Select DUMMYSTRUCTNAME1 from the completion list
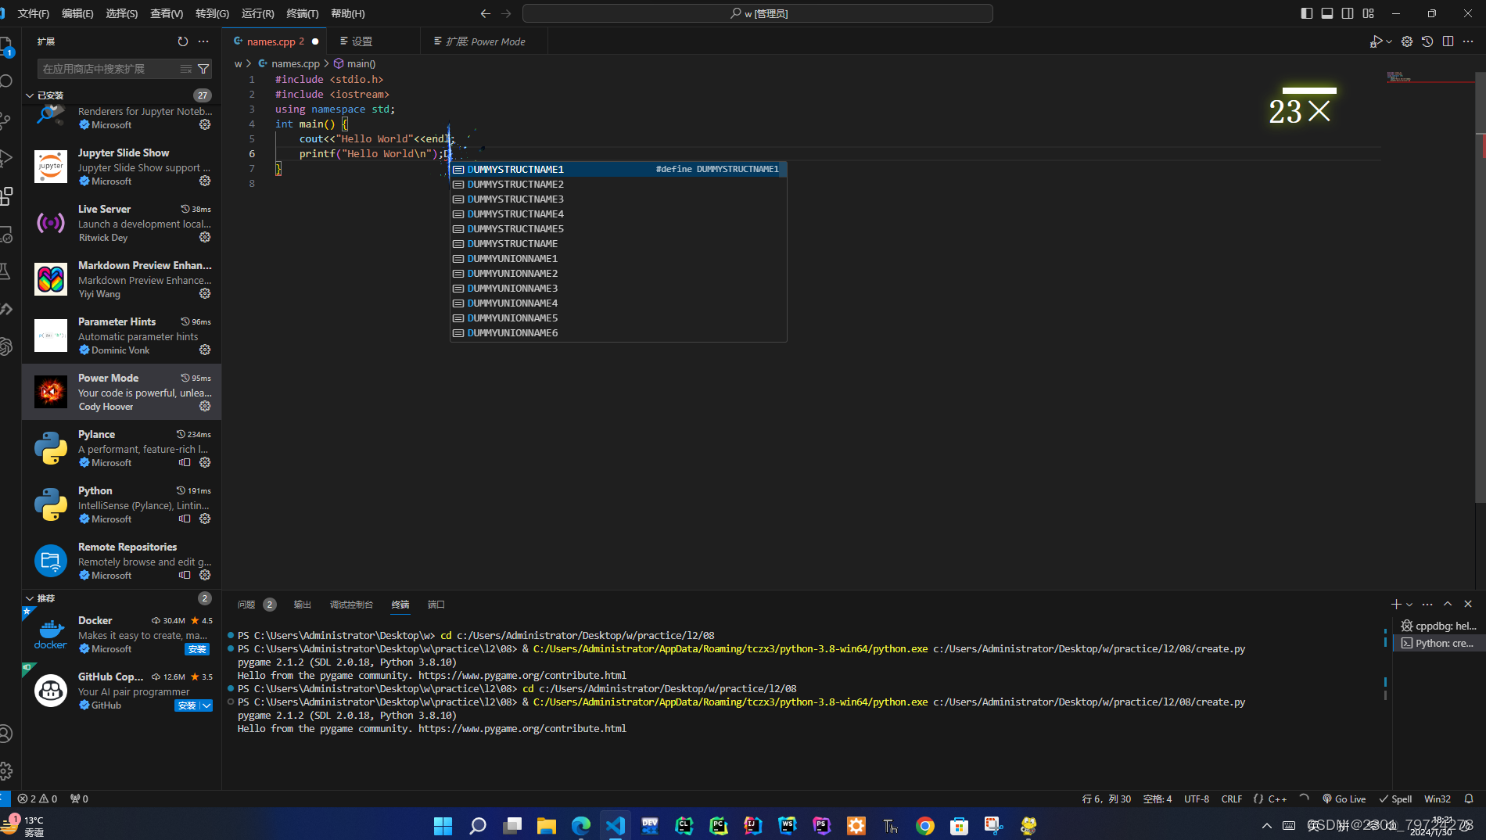The height and width of the screenshot is (840, 1486). point(515,169)
